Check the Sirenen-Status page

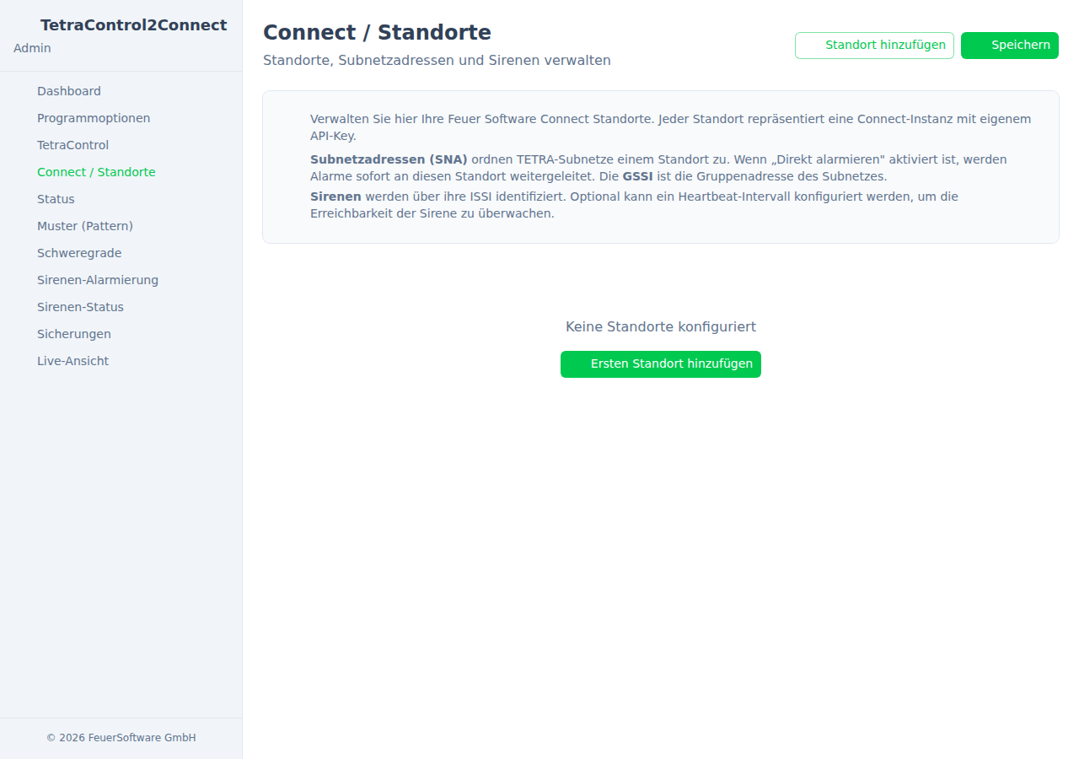click(x=80, y=307)
